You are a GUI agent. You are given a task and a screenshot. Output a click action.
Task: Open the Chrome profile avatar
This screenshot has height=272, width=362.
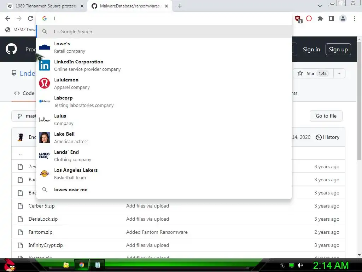(x=343, y=18)
